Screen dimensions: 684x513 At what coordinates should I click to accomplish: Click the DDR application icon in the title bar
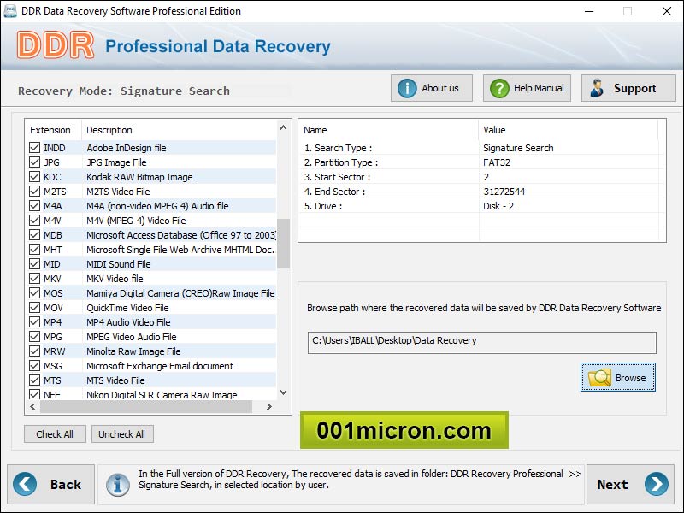10,11
